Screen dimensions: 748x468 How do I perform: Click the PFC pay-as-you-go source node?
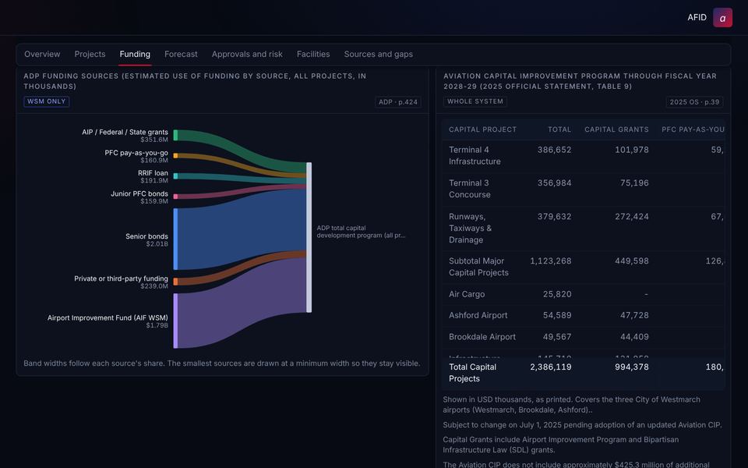coord(175,156)
